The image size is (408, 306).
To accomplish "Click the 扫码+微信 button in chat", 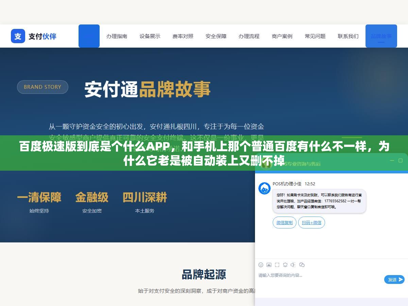I will (312, 222).
